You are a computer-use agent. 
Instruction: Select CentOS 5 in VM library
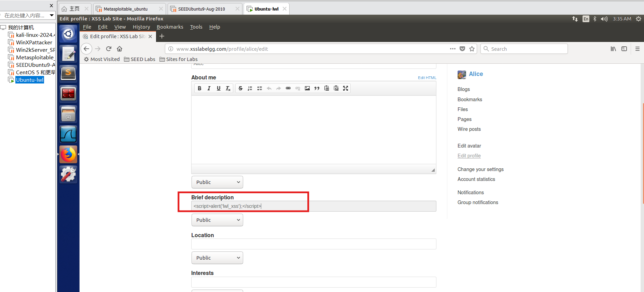coord(32,72)
